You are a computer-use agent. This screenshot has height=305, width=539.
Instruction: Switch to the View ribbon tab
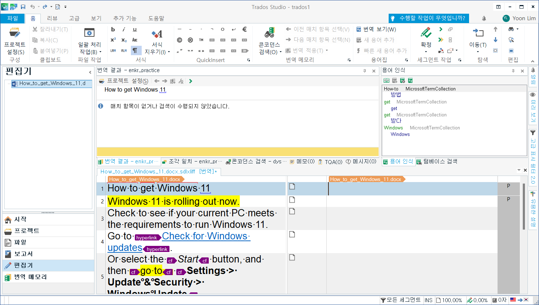coord(96,18)
